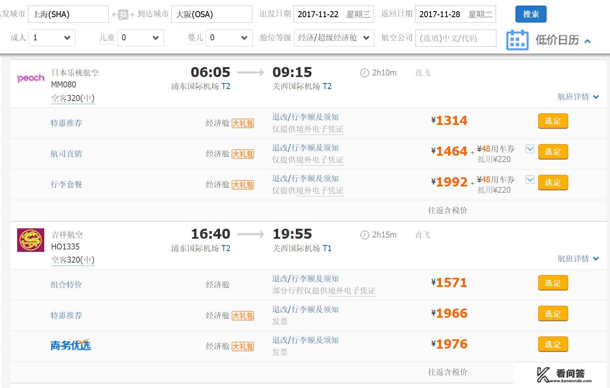Viewport: 610px width, 388px height.
Task: Open the low-price calendar icon
Action: click(517, 40)
